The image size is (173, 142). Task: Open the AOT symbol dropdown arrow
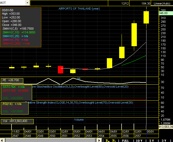[27, 3]
